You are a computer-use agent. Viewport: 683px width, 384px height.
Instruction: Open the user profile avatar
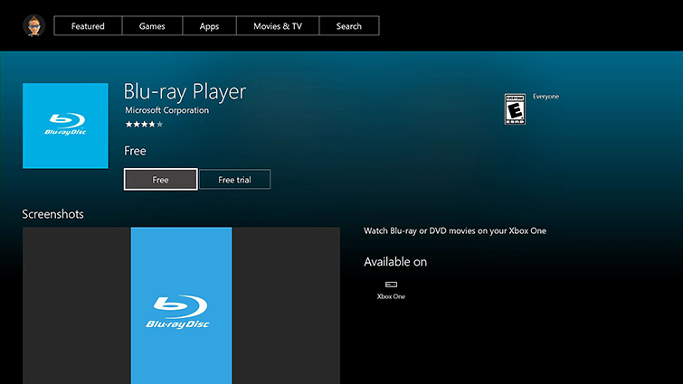coord(33,25)
